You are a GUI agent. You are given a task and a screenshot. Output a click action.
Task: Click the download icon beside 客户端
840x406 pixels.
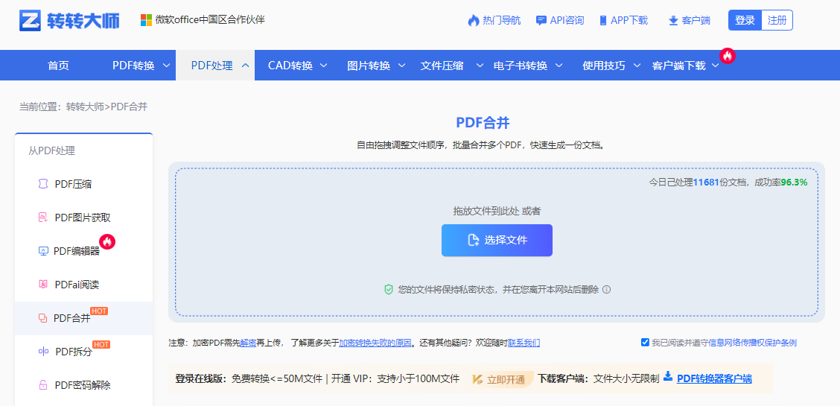(x=673, y=21)
